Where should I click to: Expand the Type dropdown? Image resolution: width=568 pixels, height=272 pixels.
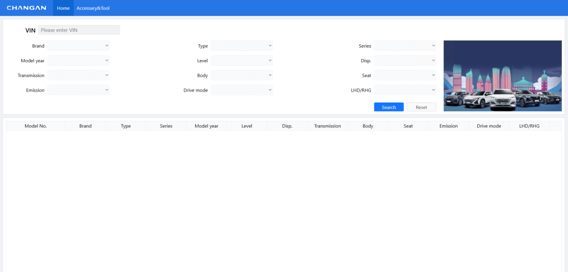242,46
